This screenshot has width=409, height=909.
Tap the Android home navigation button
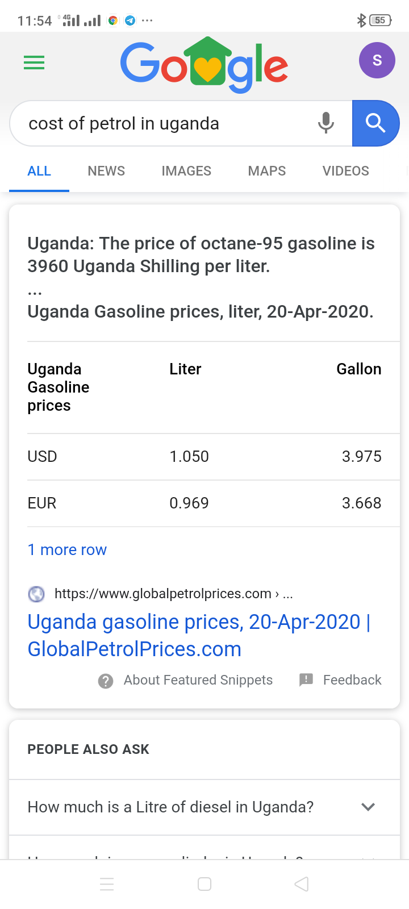coord(204,884)
